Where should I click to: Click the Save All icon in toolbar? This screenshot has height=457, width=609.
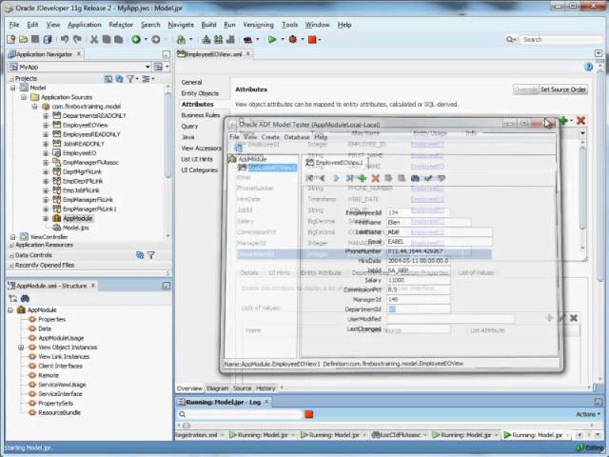(x=48, y=39)
